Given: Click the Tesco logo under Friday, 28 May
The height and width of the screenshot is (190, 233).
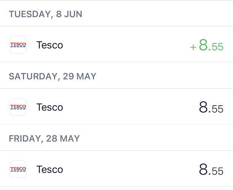Looking at the screenshot, I should [18, 169].
